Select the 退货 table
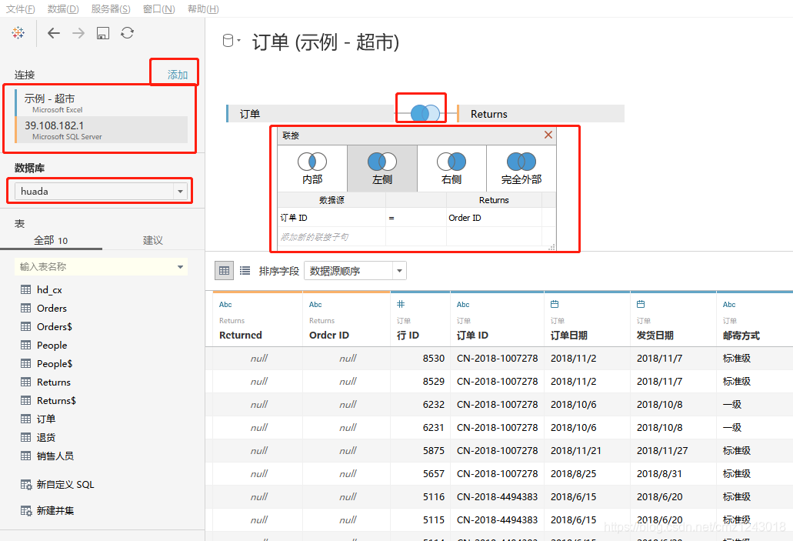This screenshot has width=793, height=541. coord(45,437)
